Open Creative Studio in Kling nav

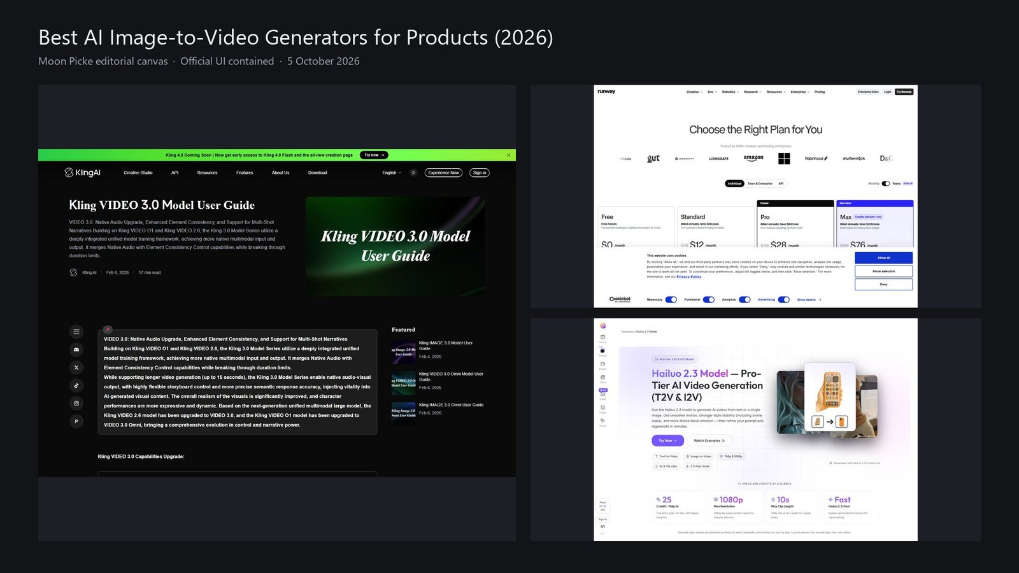138,173
